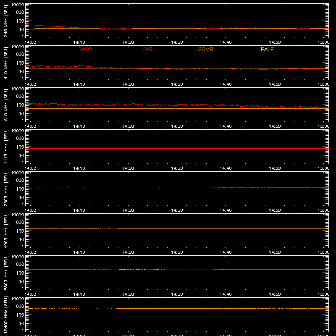Screen dimensions: 336x336
Task: Click the tall 245 MHz burst spike near 14:42
Action: coord(235,25)
